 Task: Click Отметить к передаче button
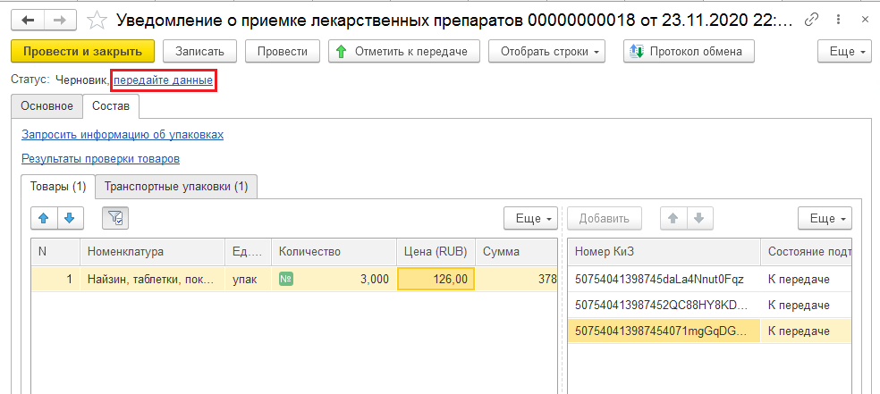point(403,51)
